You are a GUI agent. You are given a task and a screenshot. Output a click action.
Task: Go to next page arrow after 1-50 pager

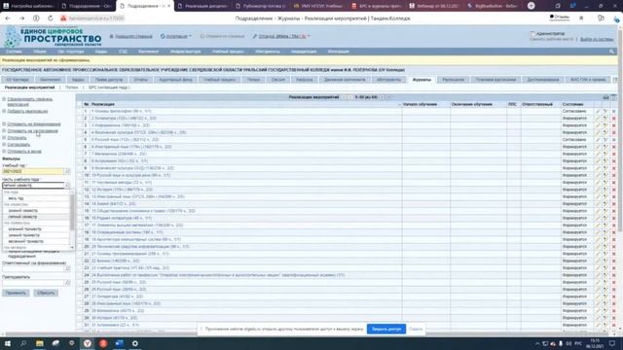[383, 97]
